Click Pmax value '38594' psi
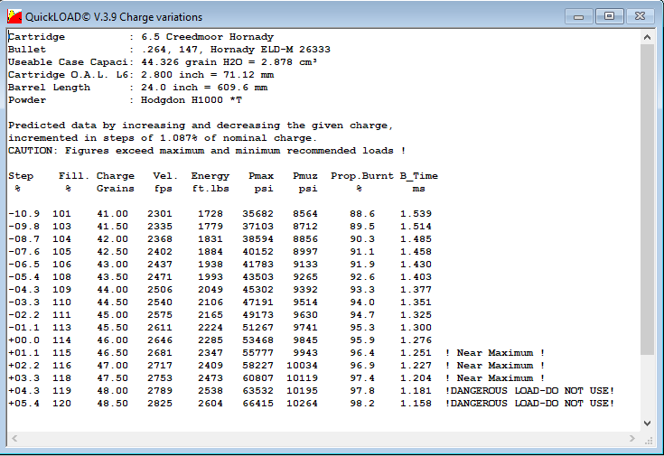 point(257,239)
